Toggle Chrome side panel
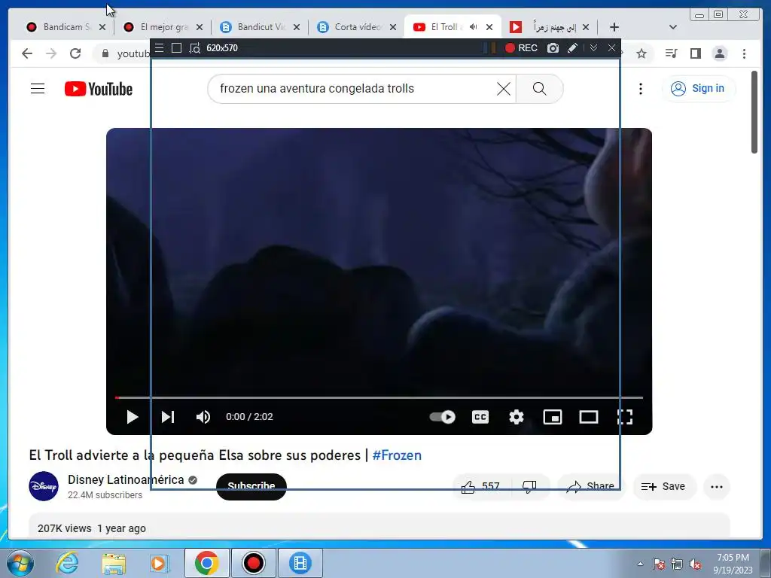Screen dimensions: 771x578 tap(695, 53)
